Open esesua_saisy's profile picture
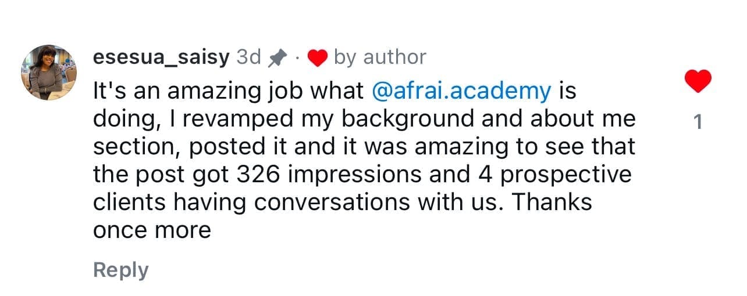747x296 pixels. click(x=49, y=73)
